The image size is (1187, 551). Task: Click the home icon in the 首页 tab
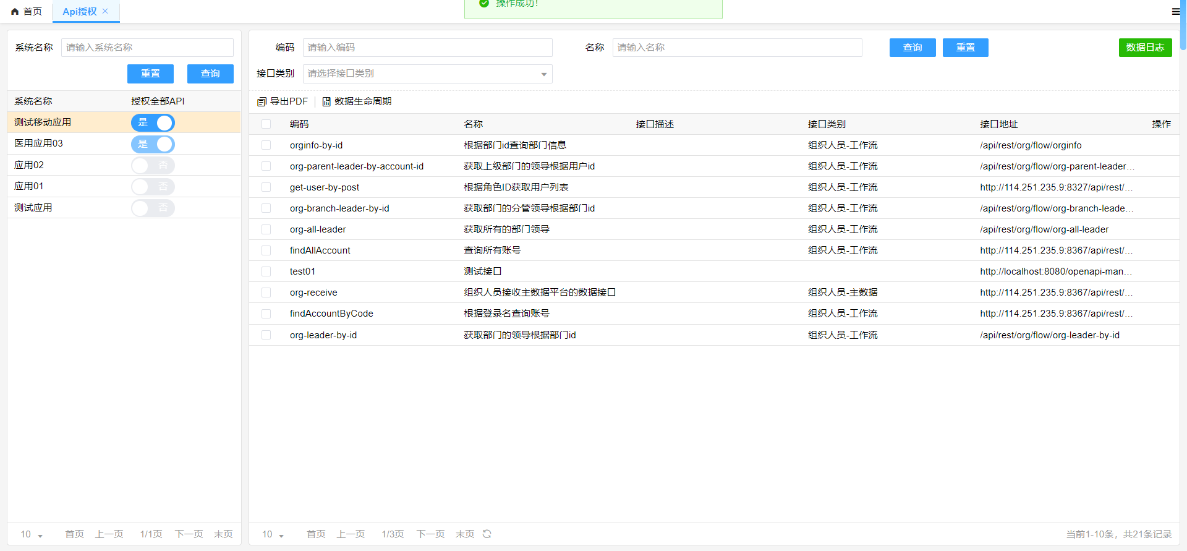(15, 12)
